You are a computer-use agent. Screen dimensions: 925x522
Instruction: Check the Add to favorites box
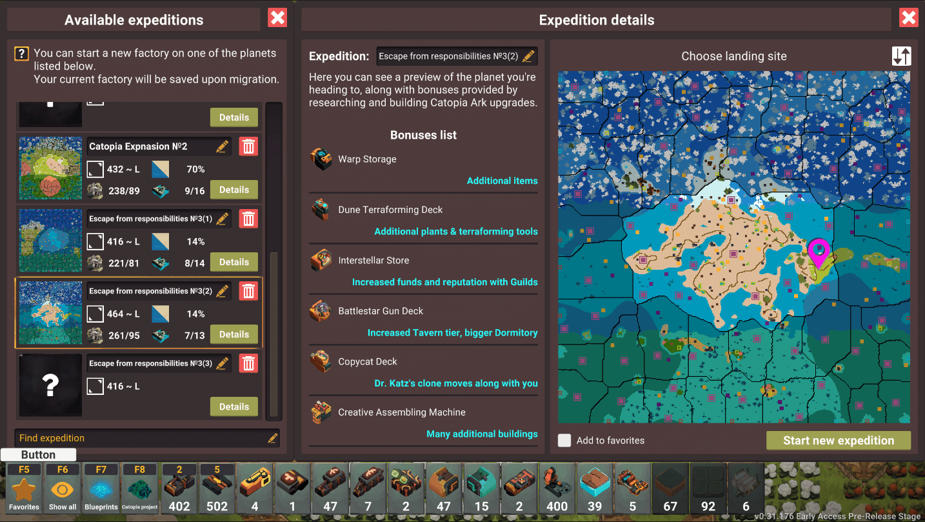pyautogui.click(x=565, y=440)
